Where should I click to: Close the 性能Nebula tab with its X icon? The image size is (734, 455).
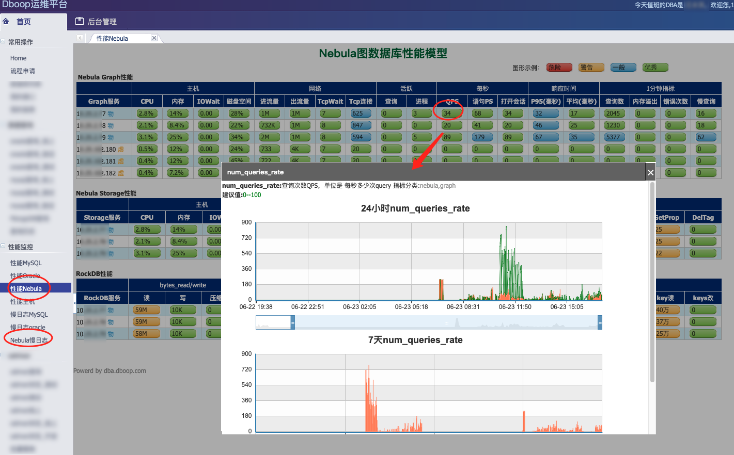point(154,38)
